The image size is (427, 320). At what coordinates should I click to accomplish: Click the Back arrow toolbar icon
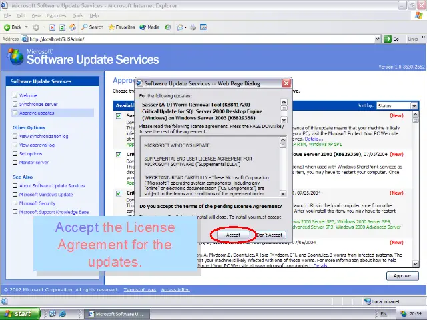click(x=7, y=27)
